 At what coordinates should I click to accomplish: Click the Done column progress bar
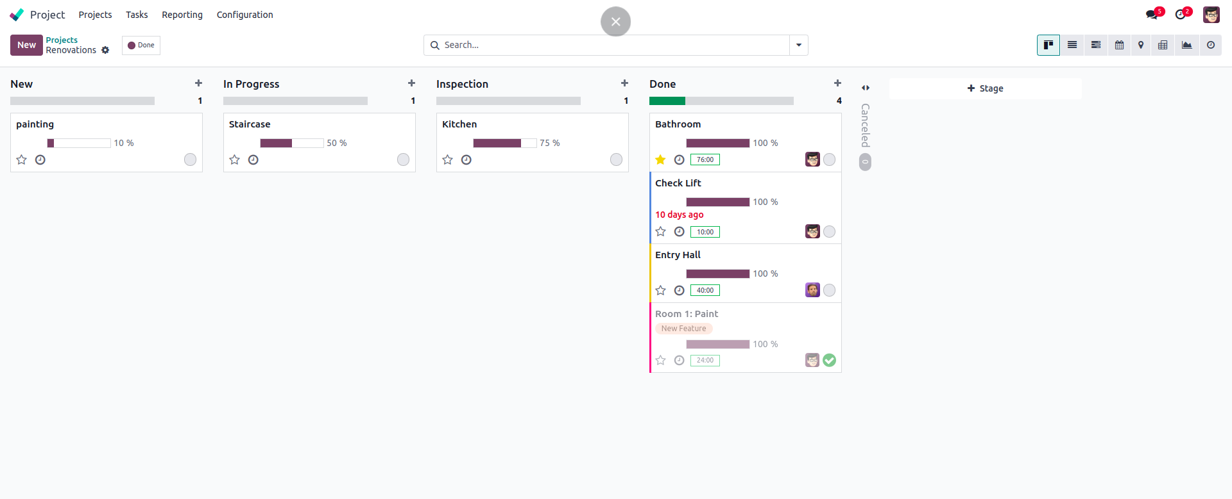pos(721,101)
